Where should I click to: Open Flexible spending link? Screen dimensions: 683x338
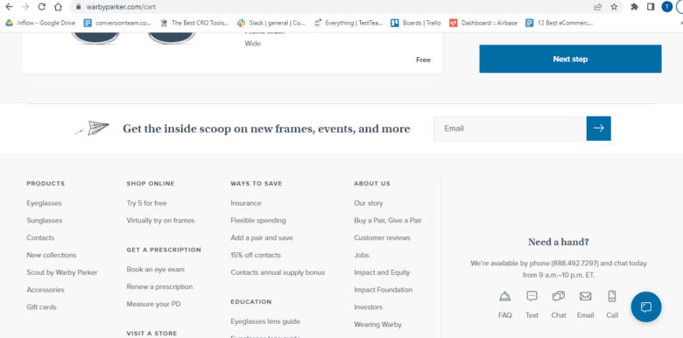(x=258, y=221)
